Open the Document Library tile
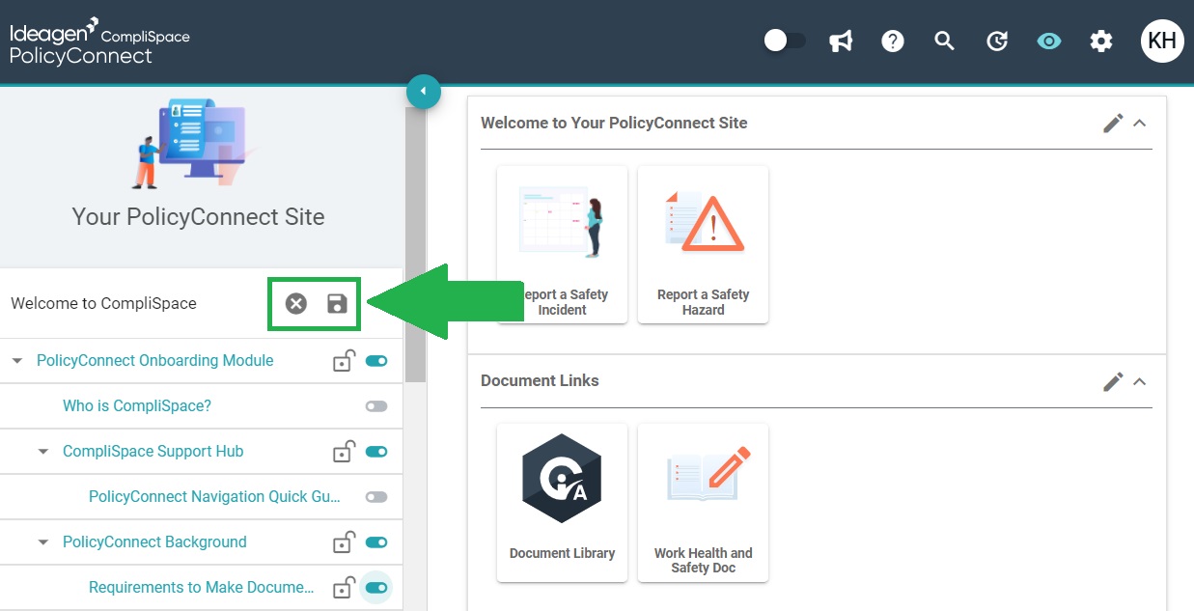This screenshot has height=611, width=1194. pos(562,502)
